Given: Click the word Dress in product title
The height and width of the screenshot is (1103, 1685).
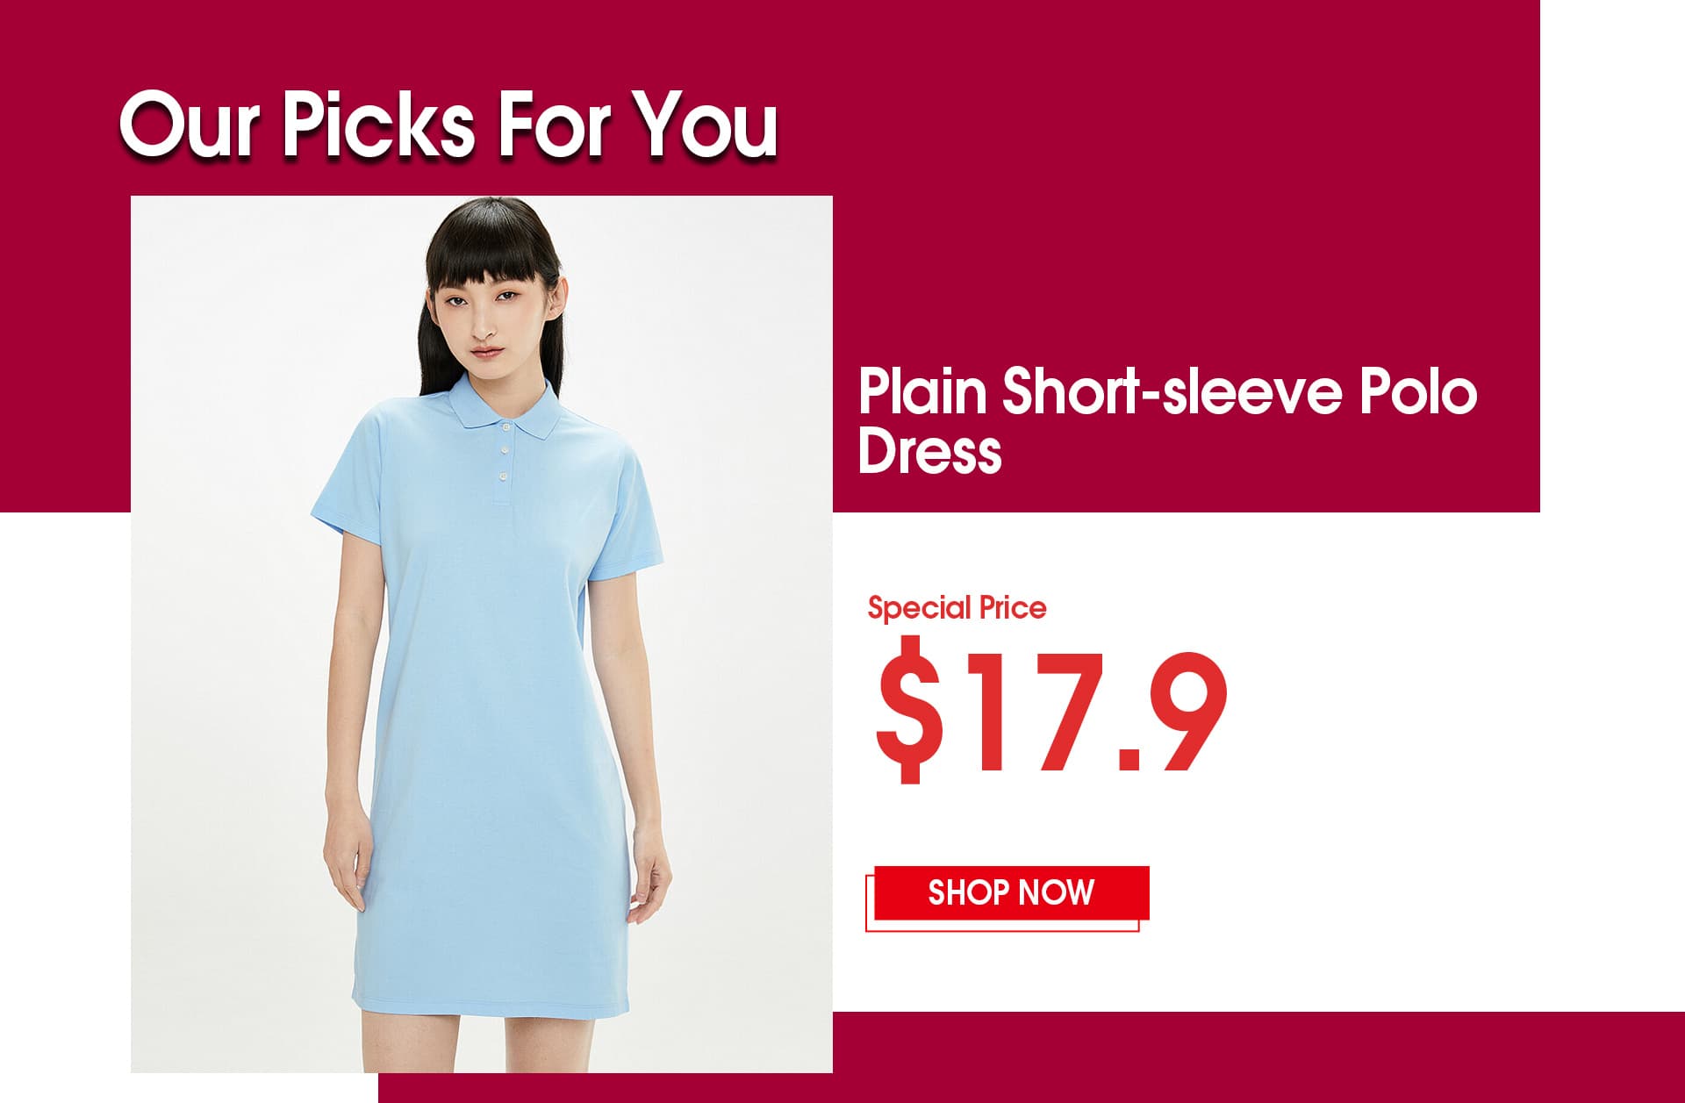Looking at the screenshot, I should tap(930, 451).
